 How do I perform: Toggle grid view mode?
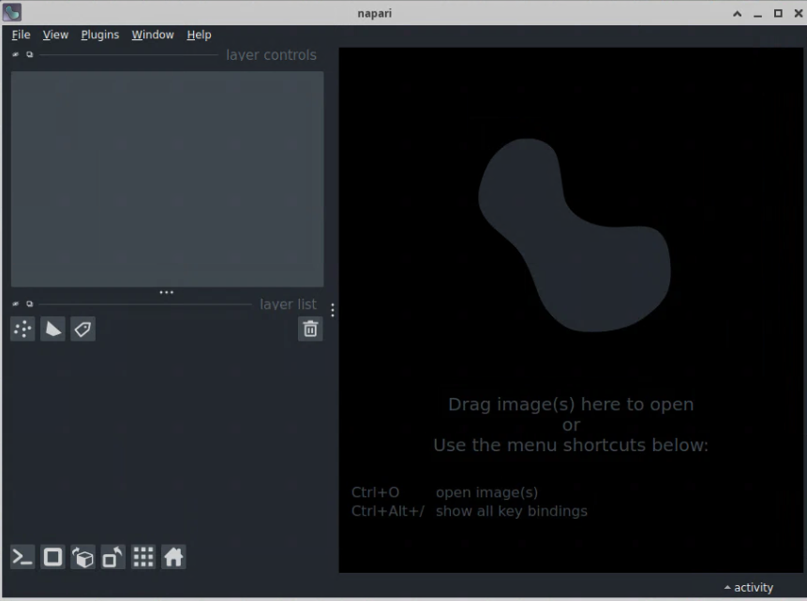(143, 558)
